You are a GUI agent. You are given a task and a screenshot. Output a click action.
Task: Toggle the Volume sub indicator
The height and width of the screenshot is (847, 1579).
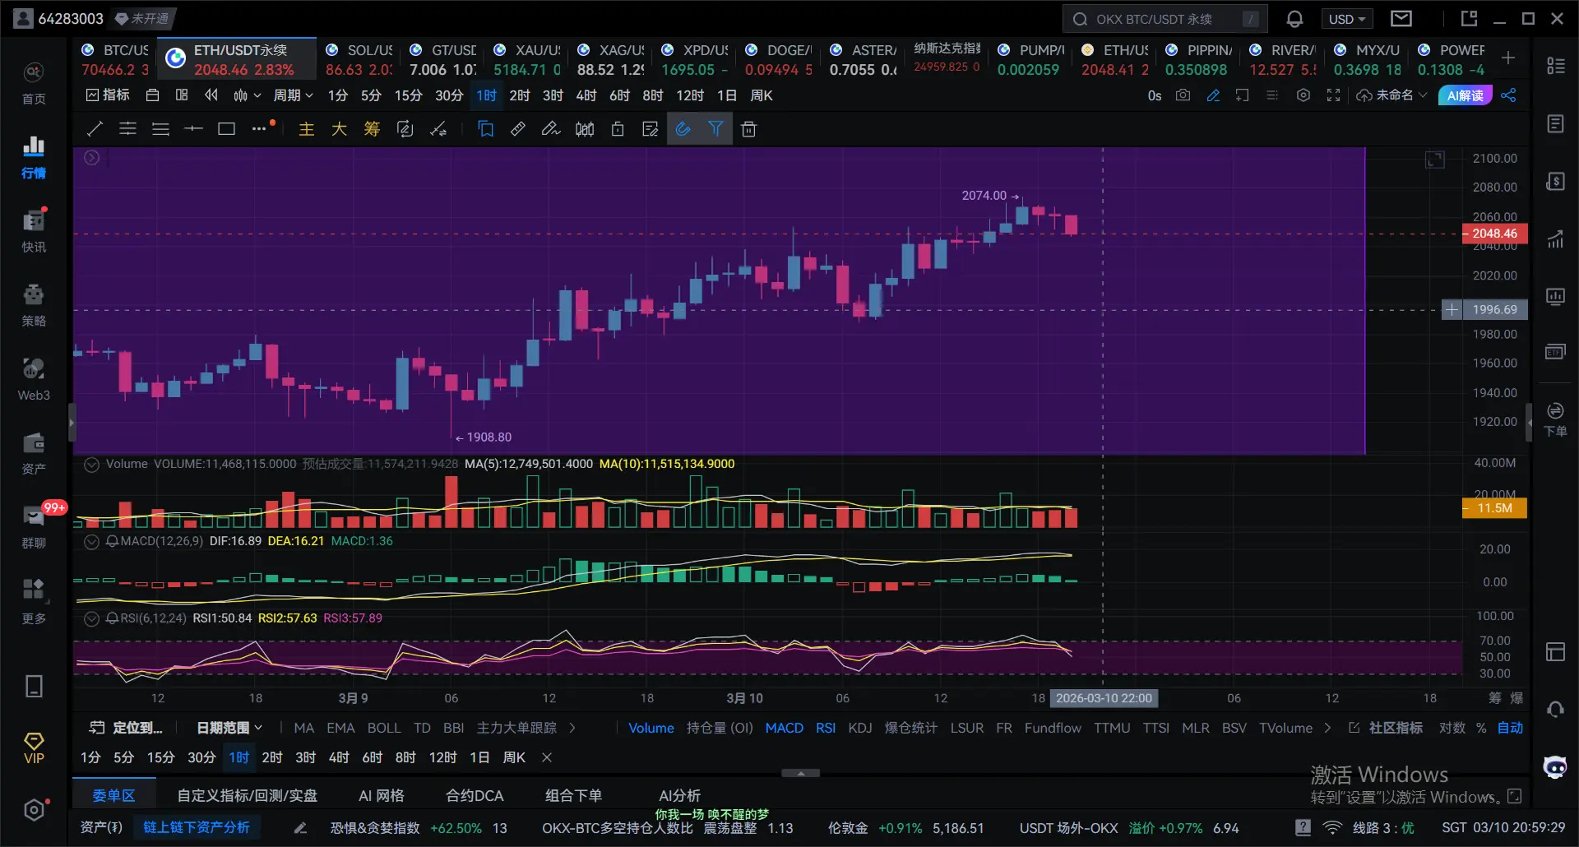tap(651, 728)
